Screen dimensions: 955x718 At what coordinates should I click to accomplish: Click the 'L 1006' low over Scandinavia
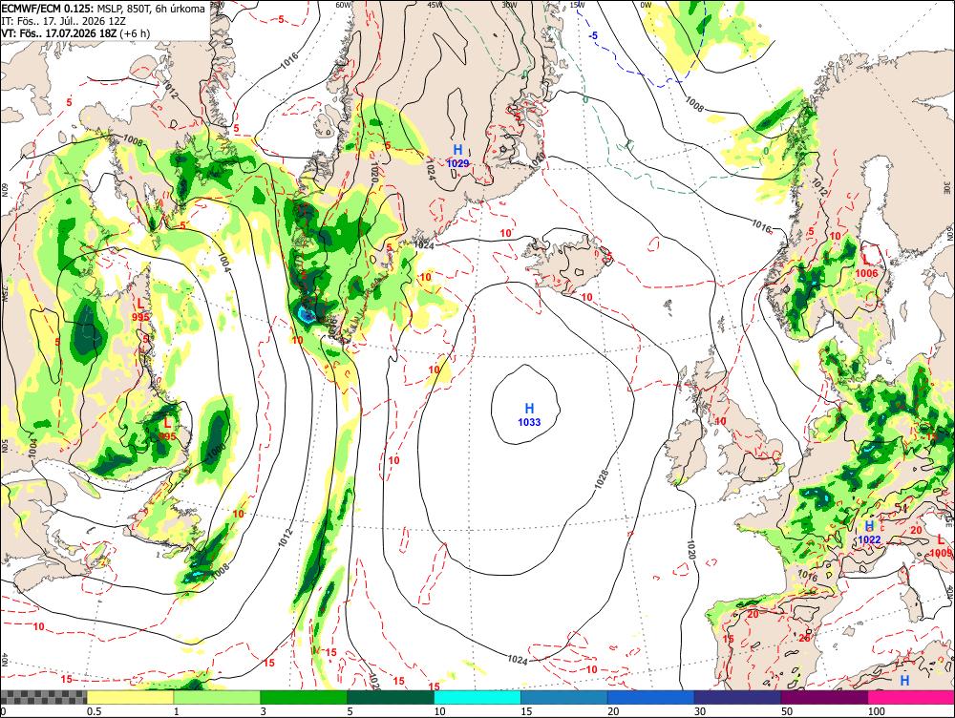(x=867, y=266)
